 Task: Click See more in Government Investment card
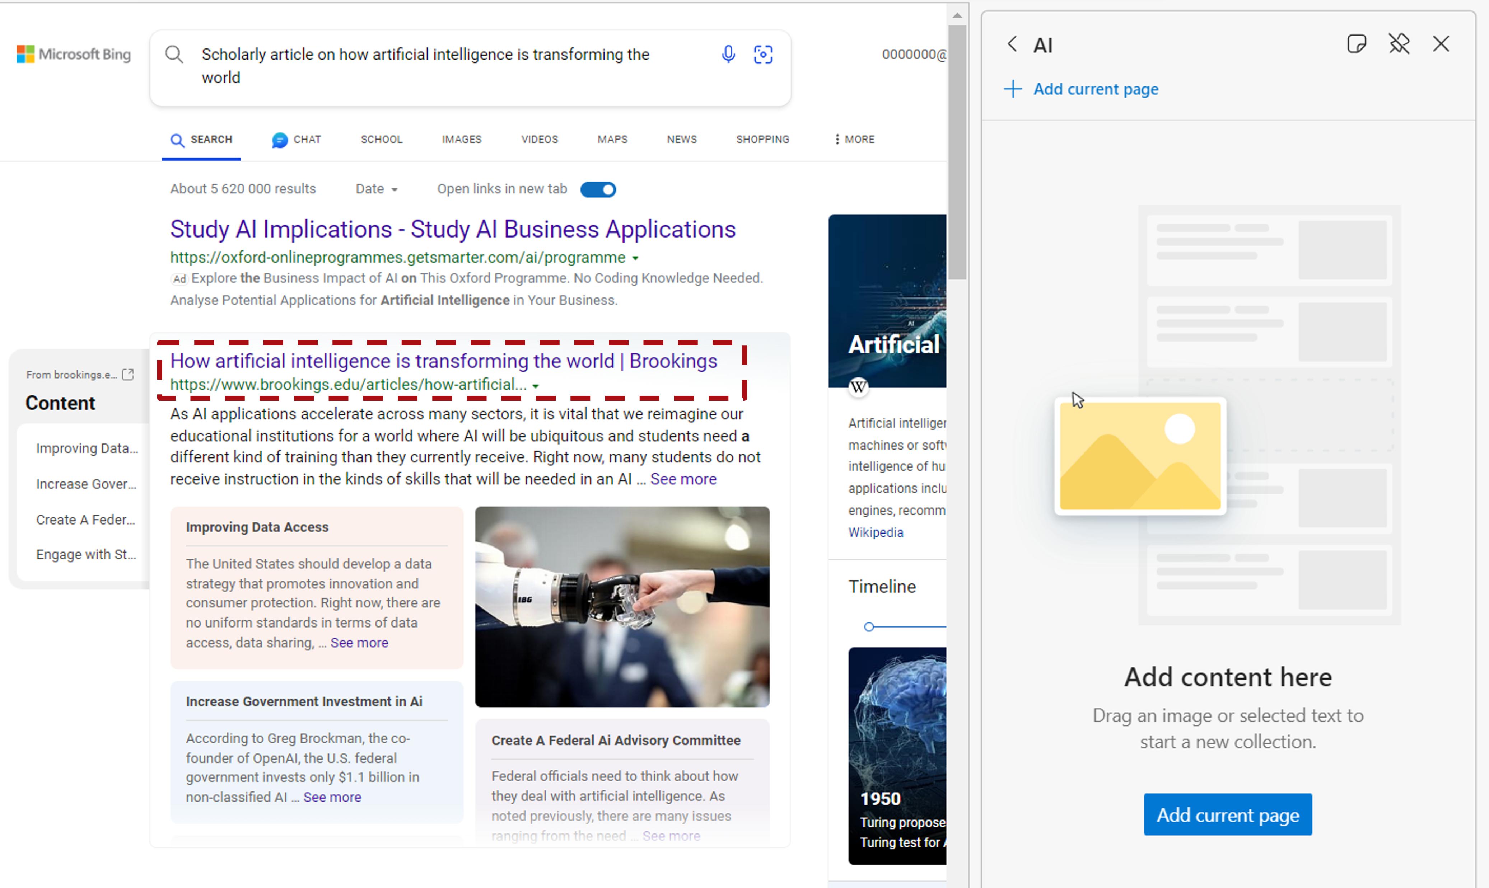332,798
